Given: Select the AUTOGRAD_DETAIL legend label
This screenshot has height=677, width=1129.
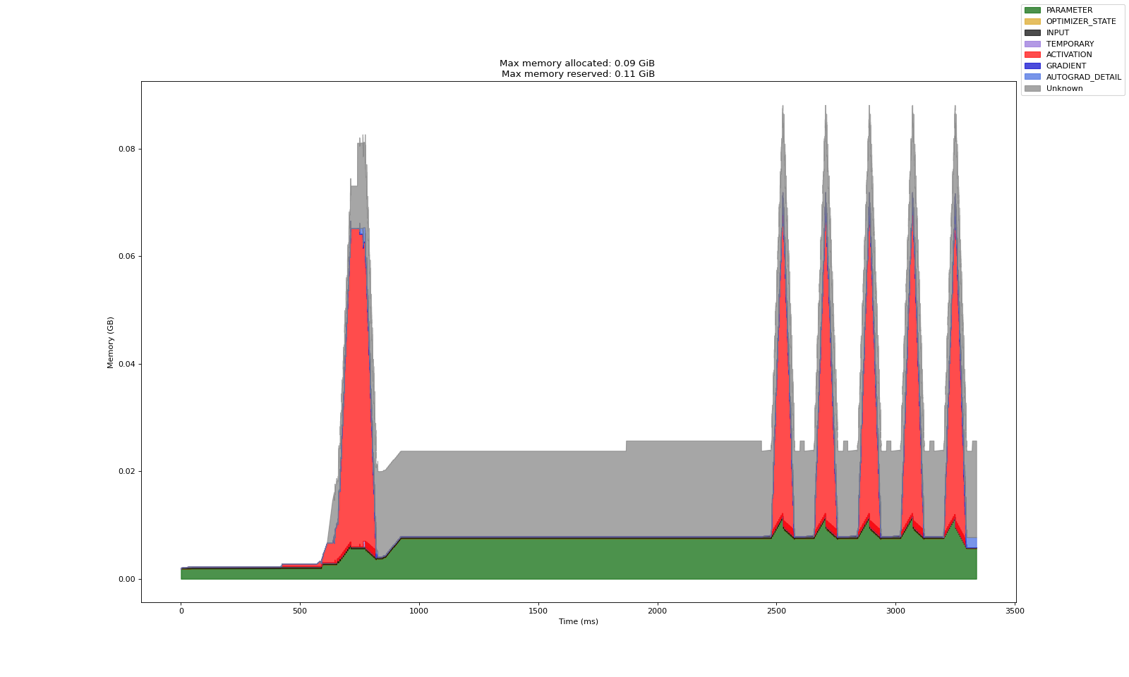Looking at the screenshot, I should [1084, 77].
